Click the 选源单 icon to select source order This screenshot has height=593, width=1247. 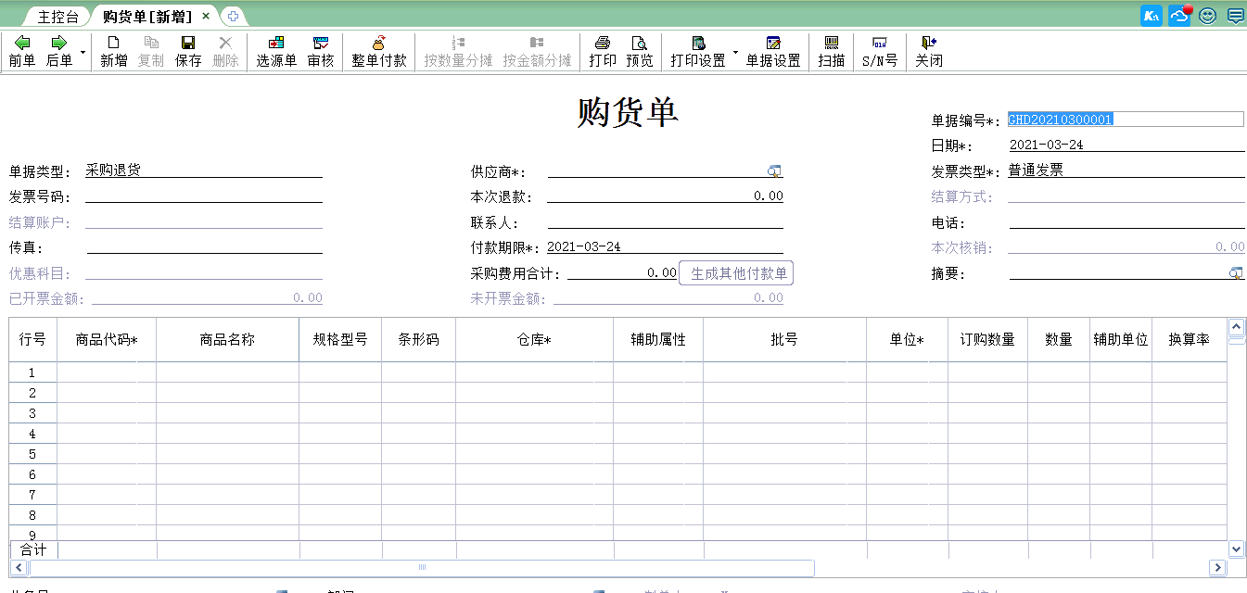[275, 52]
